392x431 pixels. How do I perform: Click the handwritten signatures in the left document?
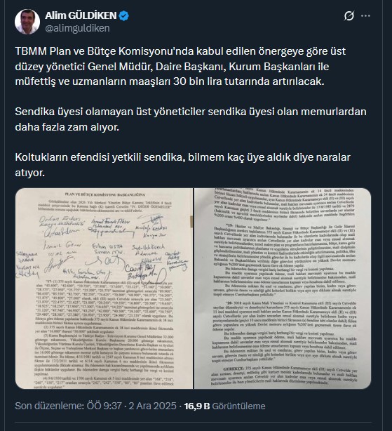tap(103, 246)
